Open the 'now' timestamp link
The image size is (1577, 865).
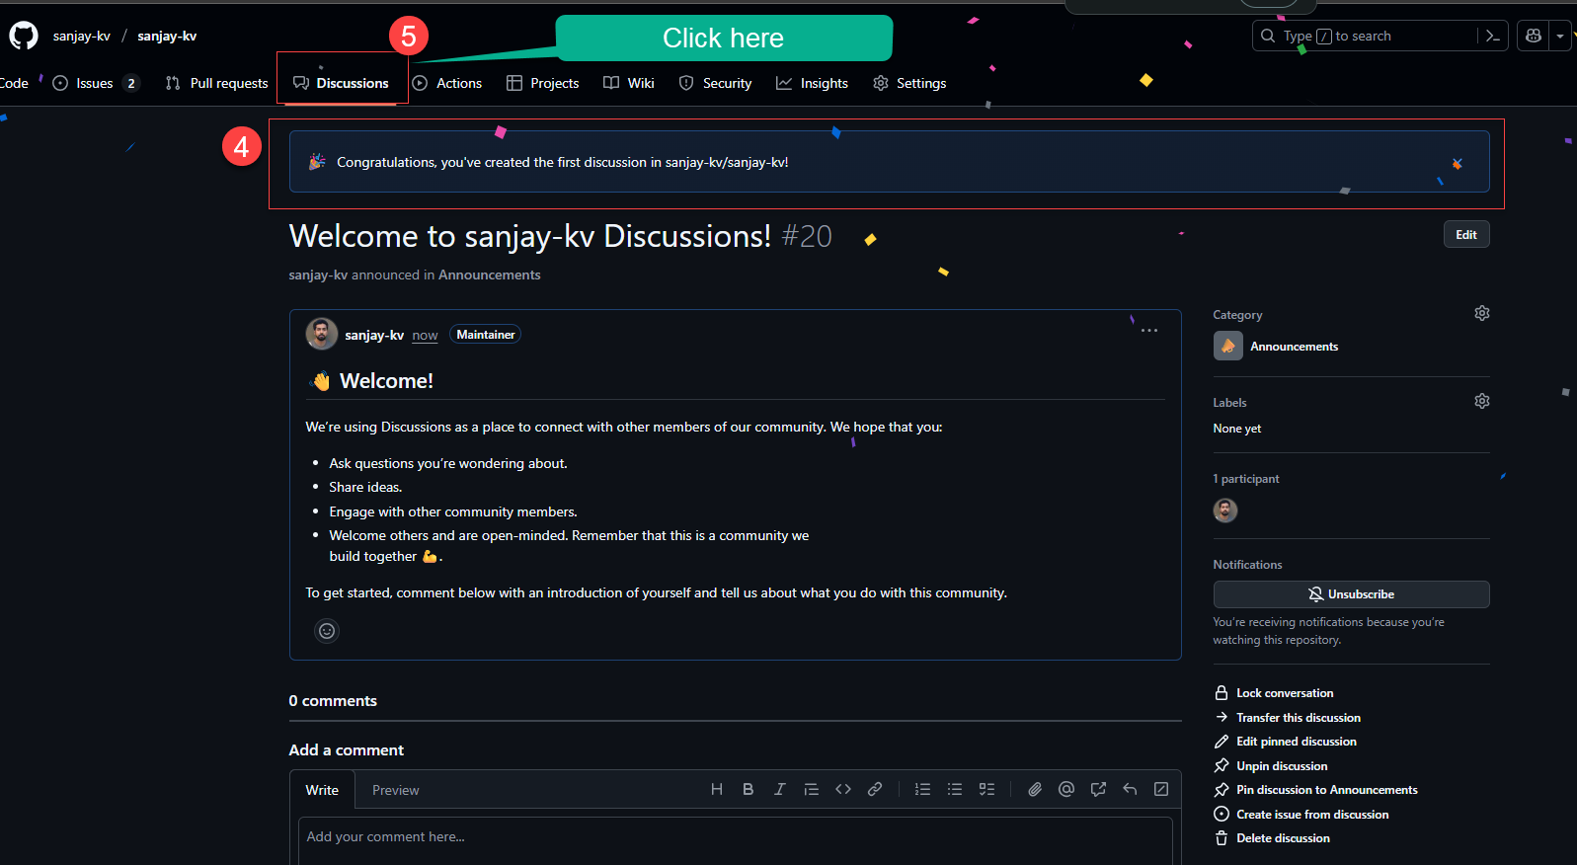(425, 336)
